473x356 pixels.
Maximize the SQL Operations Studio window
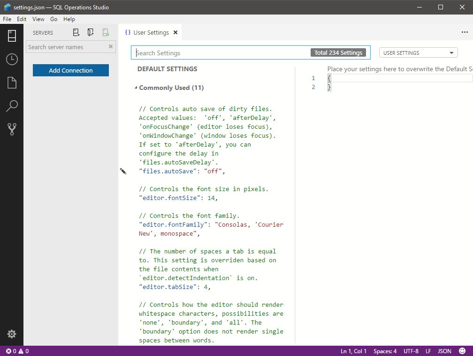pos(441,7)
